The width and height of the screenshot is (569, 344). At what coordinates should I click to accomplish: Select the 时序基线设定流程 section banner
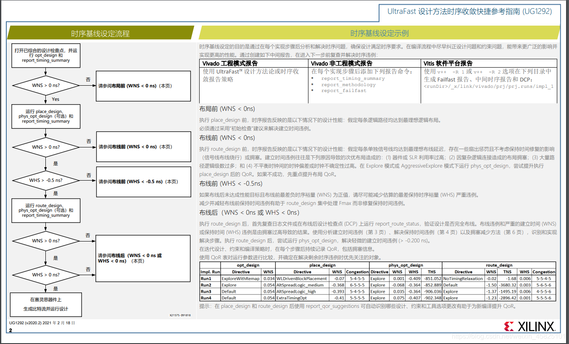[x=100, y=34]
